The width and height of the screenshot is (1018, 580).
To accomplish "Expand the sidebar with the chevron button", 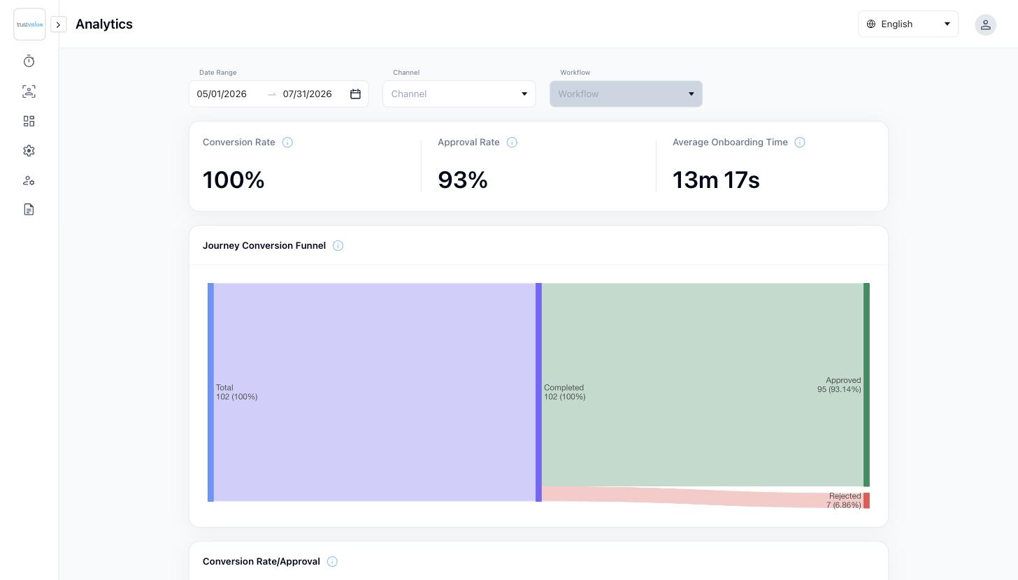I will pyautogui.click(x=59, y=24).
